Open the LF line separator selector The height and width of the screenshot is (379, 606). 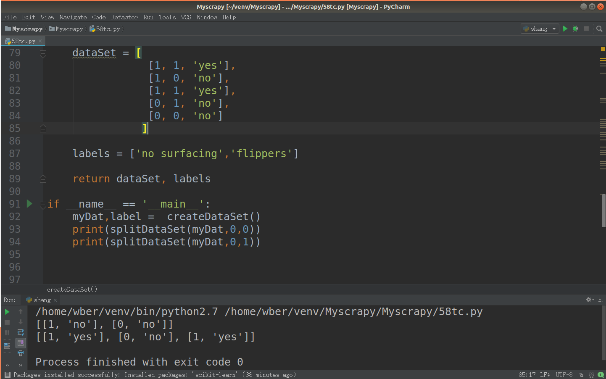[545, 375]
